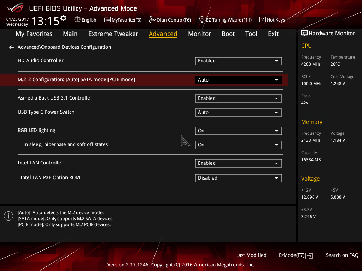Open Search on FAQ

(342, 255)
